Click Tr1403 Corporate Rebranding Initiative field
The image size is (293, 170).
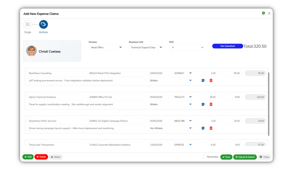pyautogui.click(x=116, y=145)
